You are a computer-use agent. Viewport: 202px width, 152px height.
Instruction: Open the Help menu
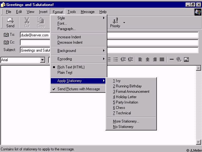[103, 12]
